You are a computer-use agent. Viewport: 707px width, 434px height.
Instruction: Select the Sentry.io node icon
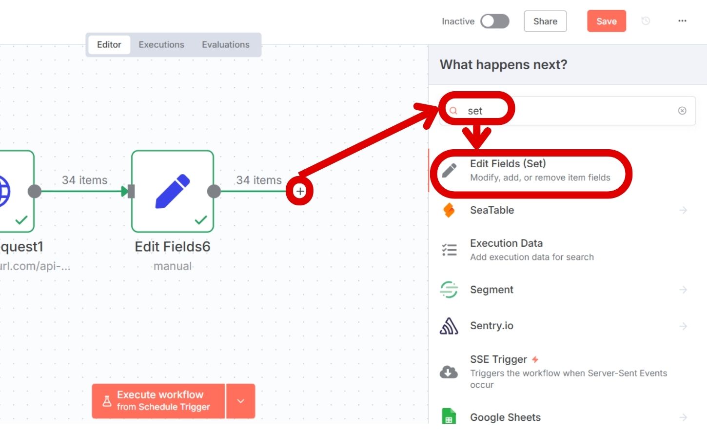[x=449, y=326]
